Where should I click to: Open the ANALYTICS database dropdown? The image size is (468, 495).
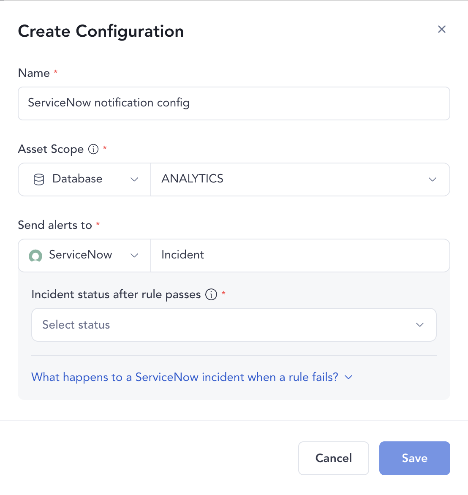coord(300,179)
